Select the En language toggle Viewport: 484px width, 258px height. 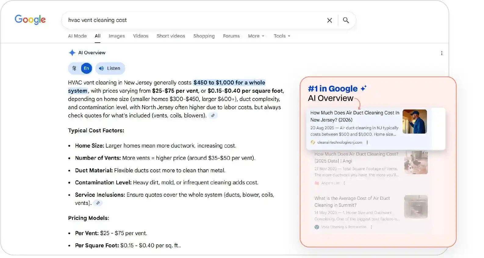pyautogui.click(x=86, y=68)
